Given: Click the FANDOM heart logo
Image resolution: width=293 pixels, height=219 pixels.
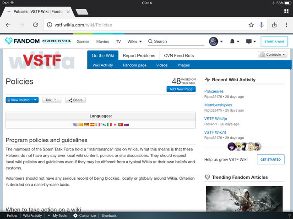Looking at the screenshot, I should [9, 41].
